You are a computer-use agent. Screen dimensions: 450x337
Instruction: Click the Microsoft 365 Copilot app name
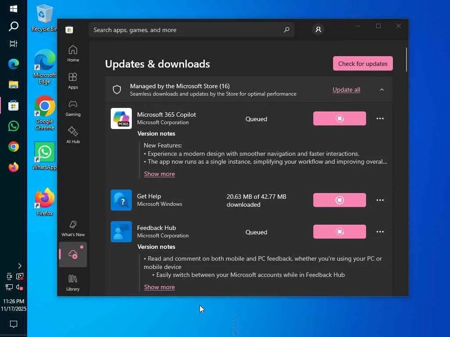167,115
